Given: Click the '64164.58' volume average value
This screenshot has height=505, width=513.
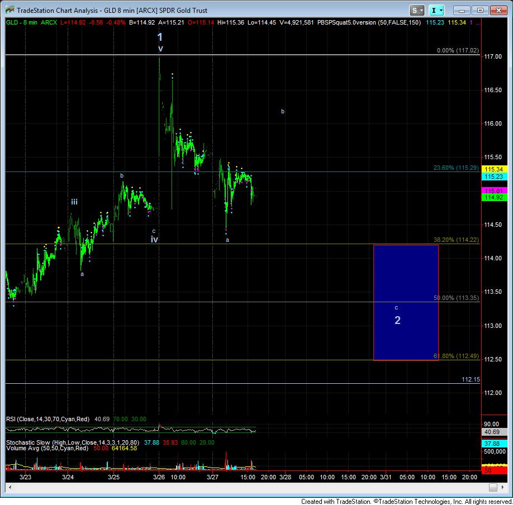Looking at the screenshot, I should pos(124,448).
